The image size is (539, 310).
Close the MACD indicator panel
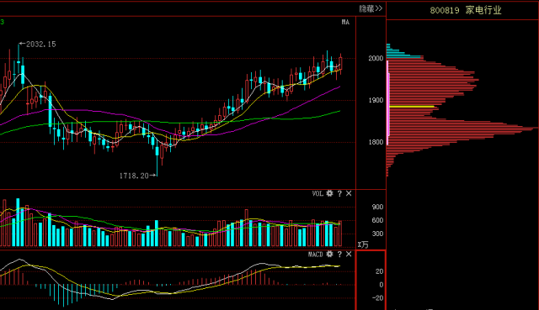click(x=349, y=254)
